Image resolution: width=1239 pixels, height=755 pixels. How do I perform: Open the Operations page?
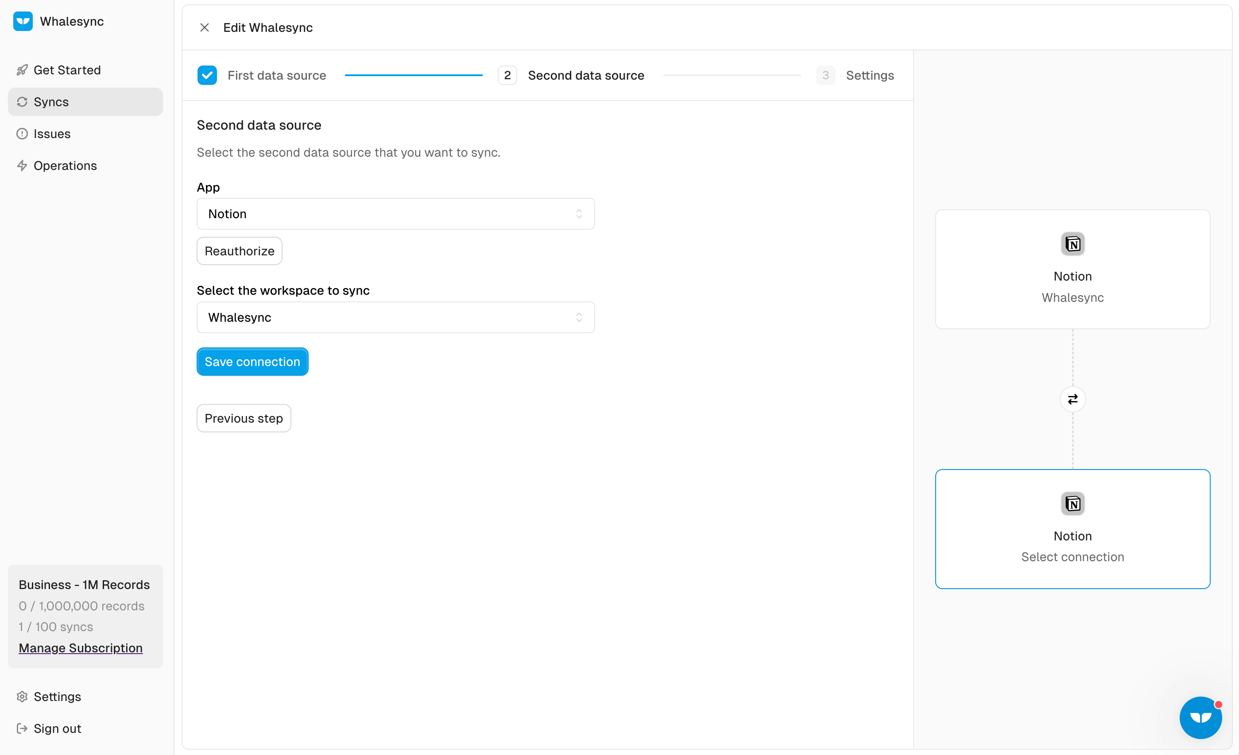[85, 166]
